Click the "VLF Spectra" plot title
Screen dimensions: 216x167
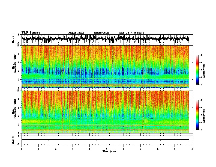point(31,33)
